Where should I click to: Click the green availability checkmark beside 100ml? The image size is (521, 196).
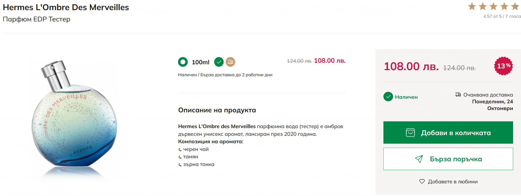(x=219, y=62)
